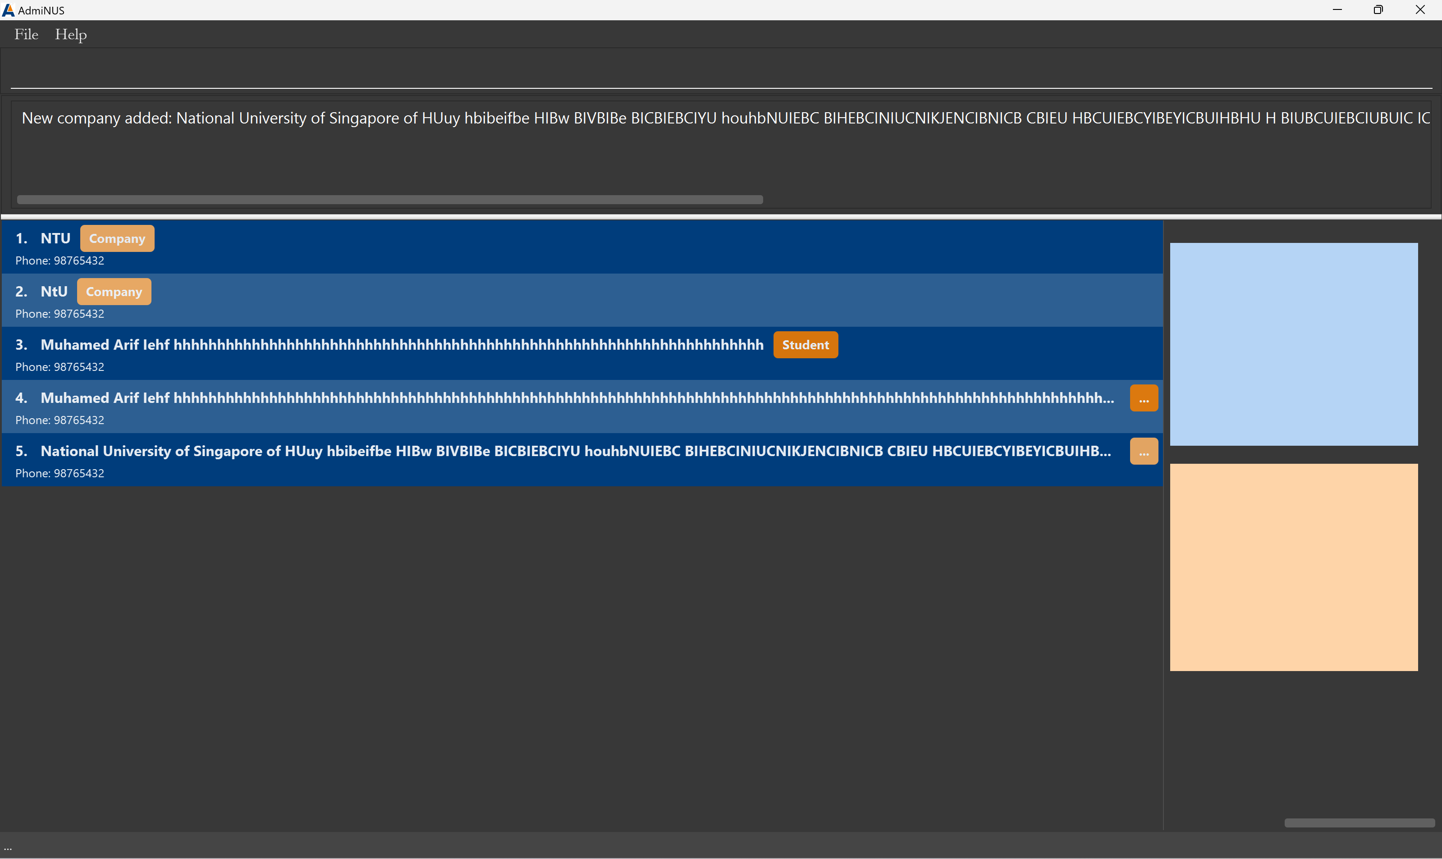Image resolution: width=1442 pixels, height=859 pixels.
Task: Click the truncated tag on entry 4
Action: (x=1143, y=399)
